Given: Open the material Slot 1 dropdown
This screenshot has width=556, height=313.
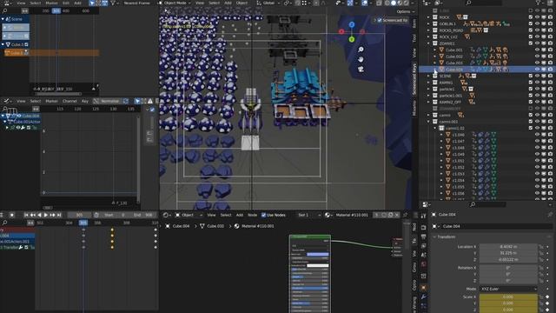Looking at the screenshot, I should (309, 215).
